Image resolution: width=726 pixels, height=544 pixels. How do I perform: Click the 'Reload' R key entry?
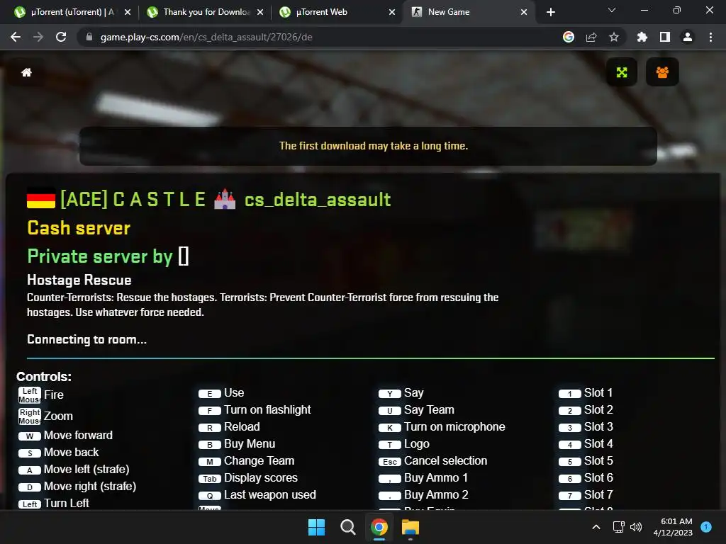(229, 427)
